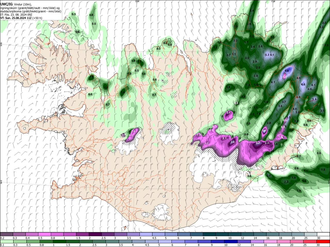Click the 3.7 value in the purple snow band
This screenshot has height=247, width=330.
(258, 143)
